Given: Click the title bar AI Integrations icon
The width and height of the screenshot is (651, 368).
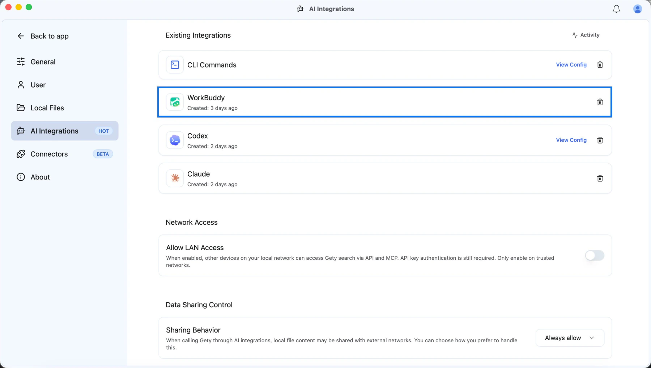Looking at the screenshot, I should [300, 9].
